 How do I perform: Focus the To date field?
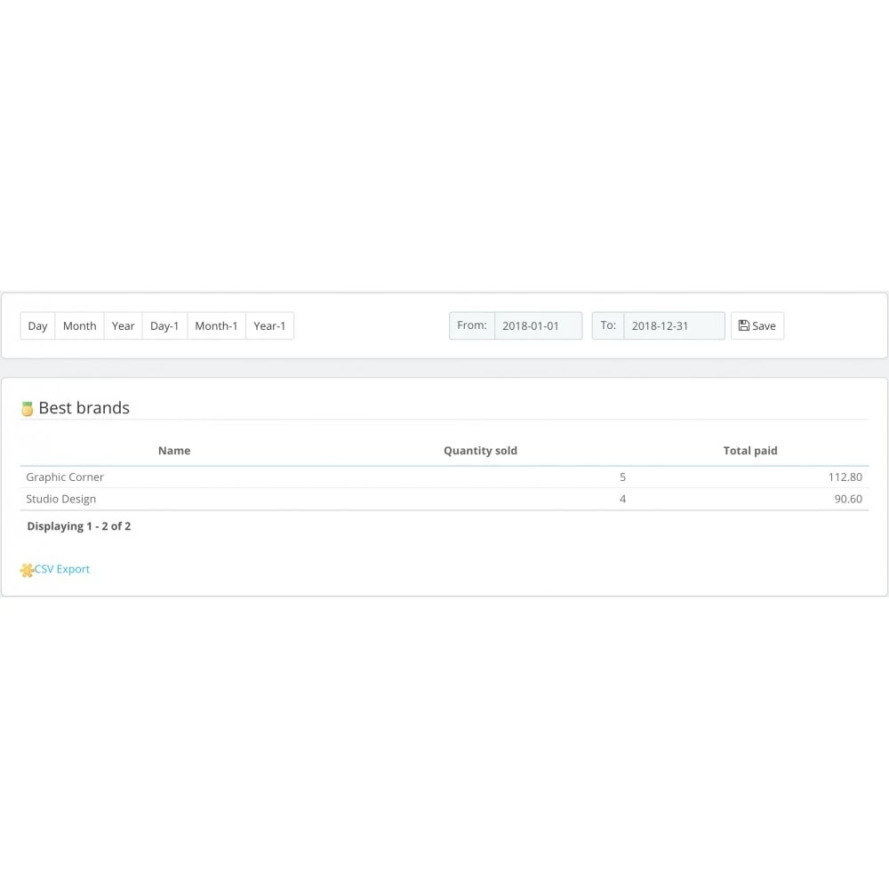tap(673, 326)
